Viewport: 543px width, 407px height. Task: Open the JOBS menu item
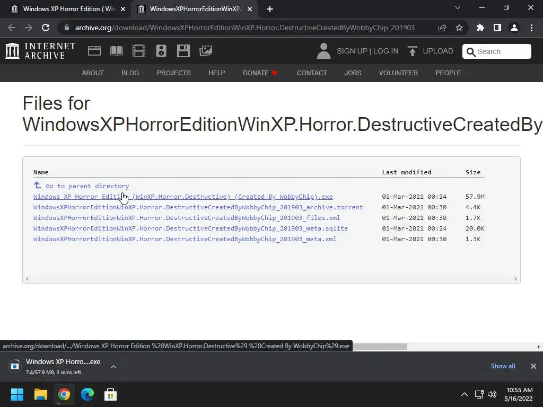pos(353,73)
